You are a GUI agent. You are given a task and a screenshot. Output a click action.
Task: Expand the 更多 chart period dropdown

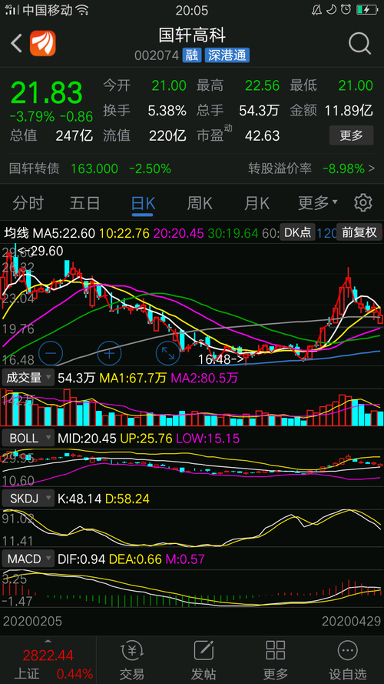pos(318,203)
